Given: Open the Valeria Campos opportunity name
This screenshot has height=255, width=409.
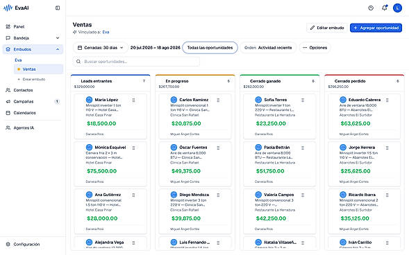Looking at the screenshot, I should (279, 195).
